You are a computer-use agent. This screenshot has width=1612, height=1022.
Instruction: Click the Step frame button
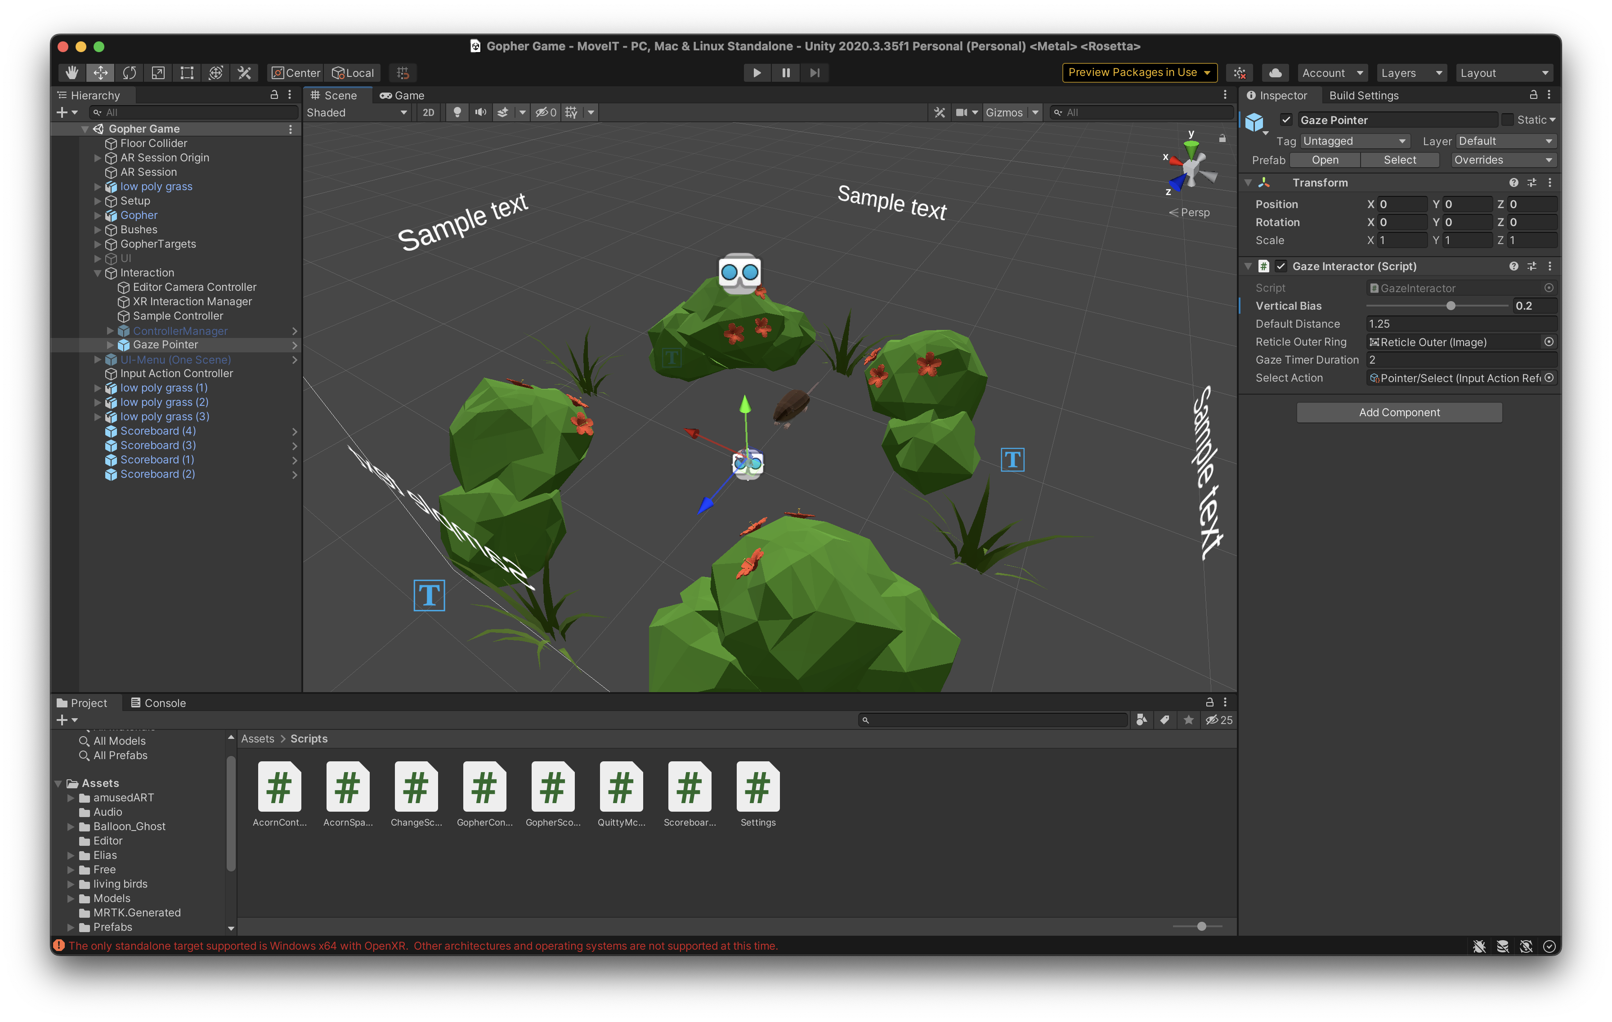tap(814, 73)
